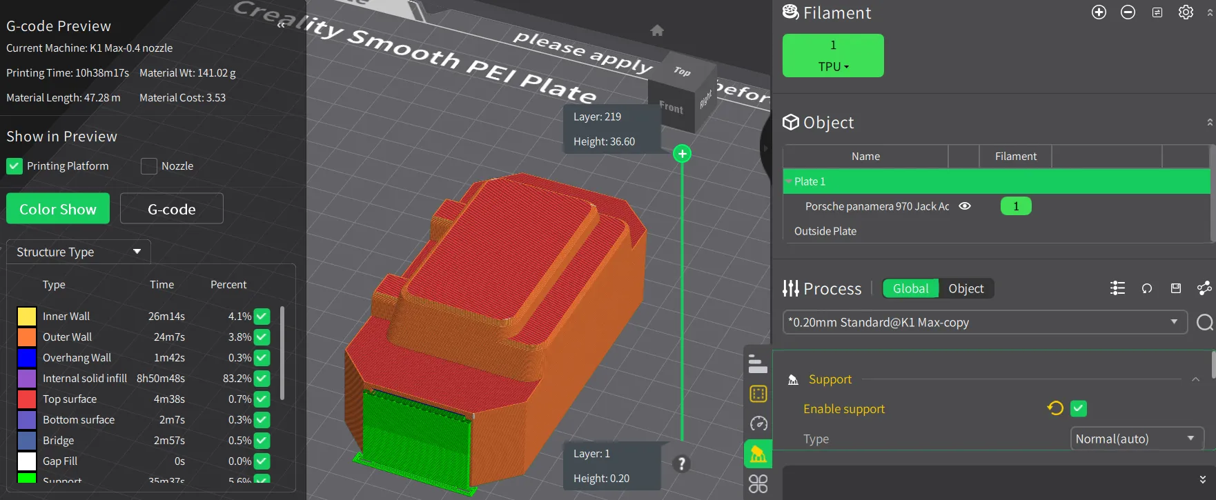
Task: Expand the 0.20mm Standard process preset dropdown
Action: point(984,322)
